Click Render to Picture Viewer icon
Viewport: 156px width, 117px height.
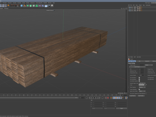pyautogui.click(x=15, y=6)
